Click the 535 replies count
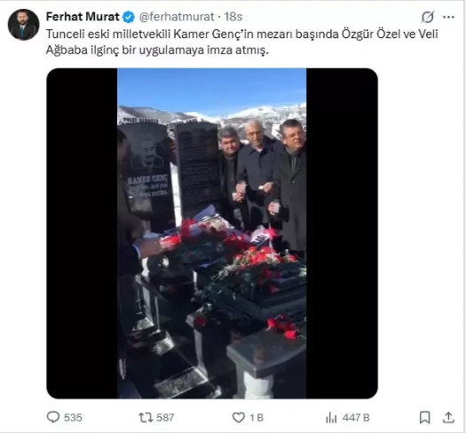The image size is (466, 433). [73, 418]
